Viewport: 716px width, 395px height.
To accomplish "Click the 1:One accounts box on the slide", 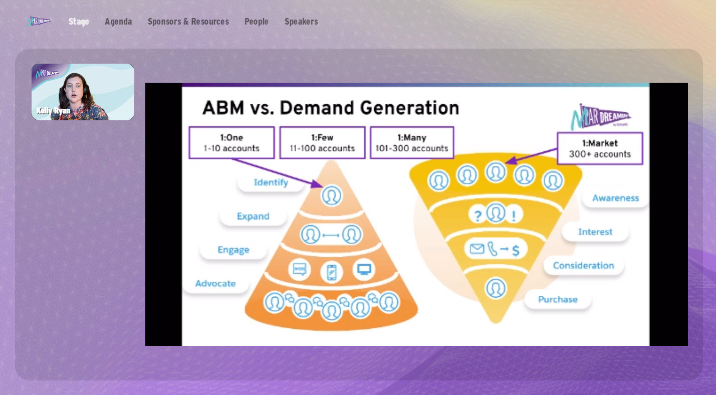I will pos(231,143).
